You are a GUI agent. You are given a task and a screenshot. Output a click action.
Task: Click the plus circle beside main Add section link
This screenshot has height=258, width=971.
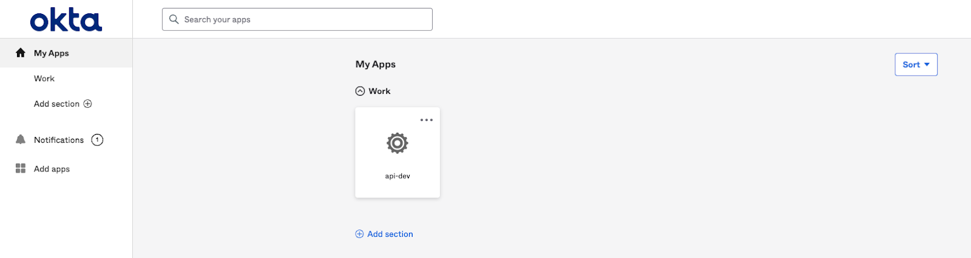click(359, 234)
